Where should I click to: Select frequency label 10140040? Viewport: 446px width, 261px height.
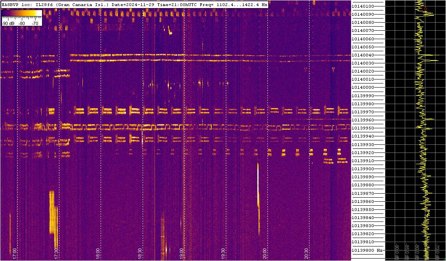pyautogui.click(x=363, y=55)
